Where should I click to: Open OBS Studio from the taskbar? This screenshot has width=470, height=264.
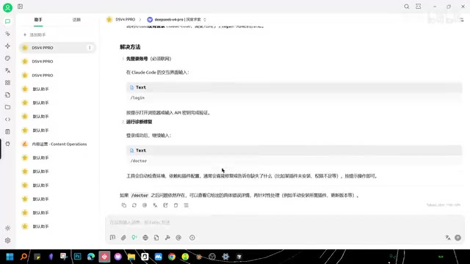point(212,257)
